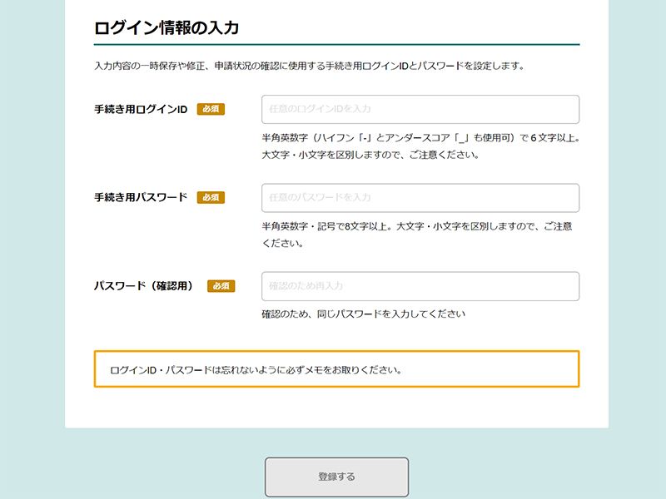666x499 pixels.
Task: Click the 登録する button label text
Action: [x=336, y=476]
